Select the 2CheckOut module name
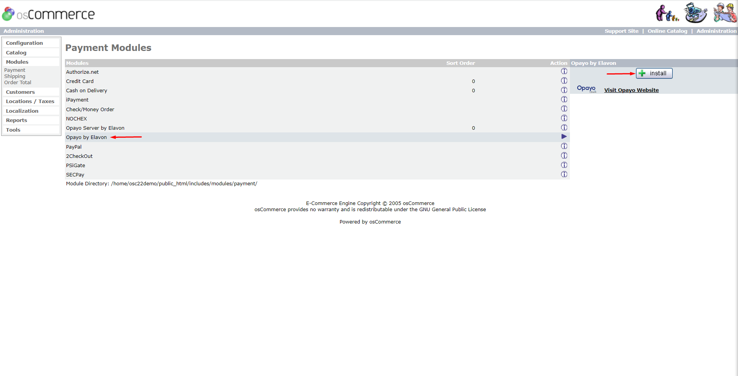Screen dimensions: 738x376 (79, 156)
